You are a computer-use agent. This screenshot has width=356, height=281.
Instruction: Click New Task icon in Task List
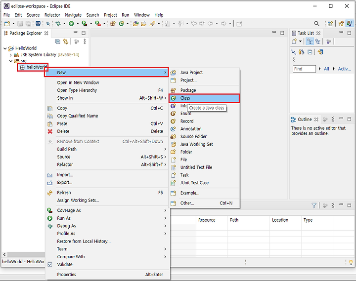tap(294, 41)
